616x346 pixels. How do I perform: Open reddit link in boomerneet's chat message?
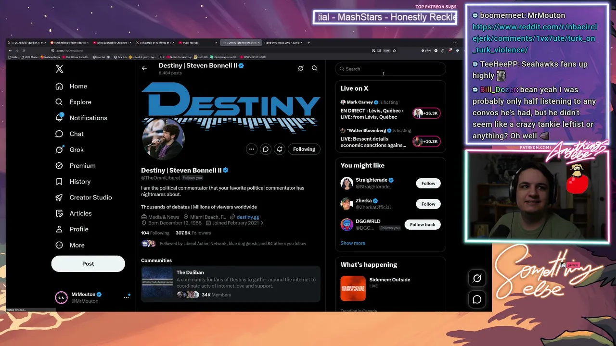pyautogui.click(x=535, y=38)
